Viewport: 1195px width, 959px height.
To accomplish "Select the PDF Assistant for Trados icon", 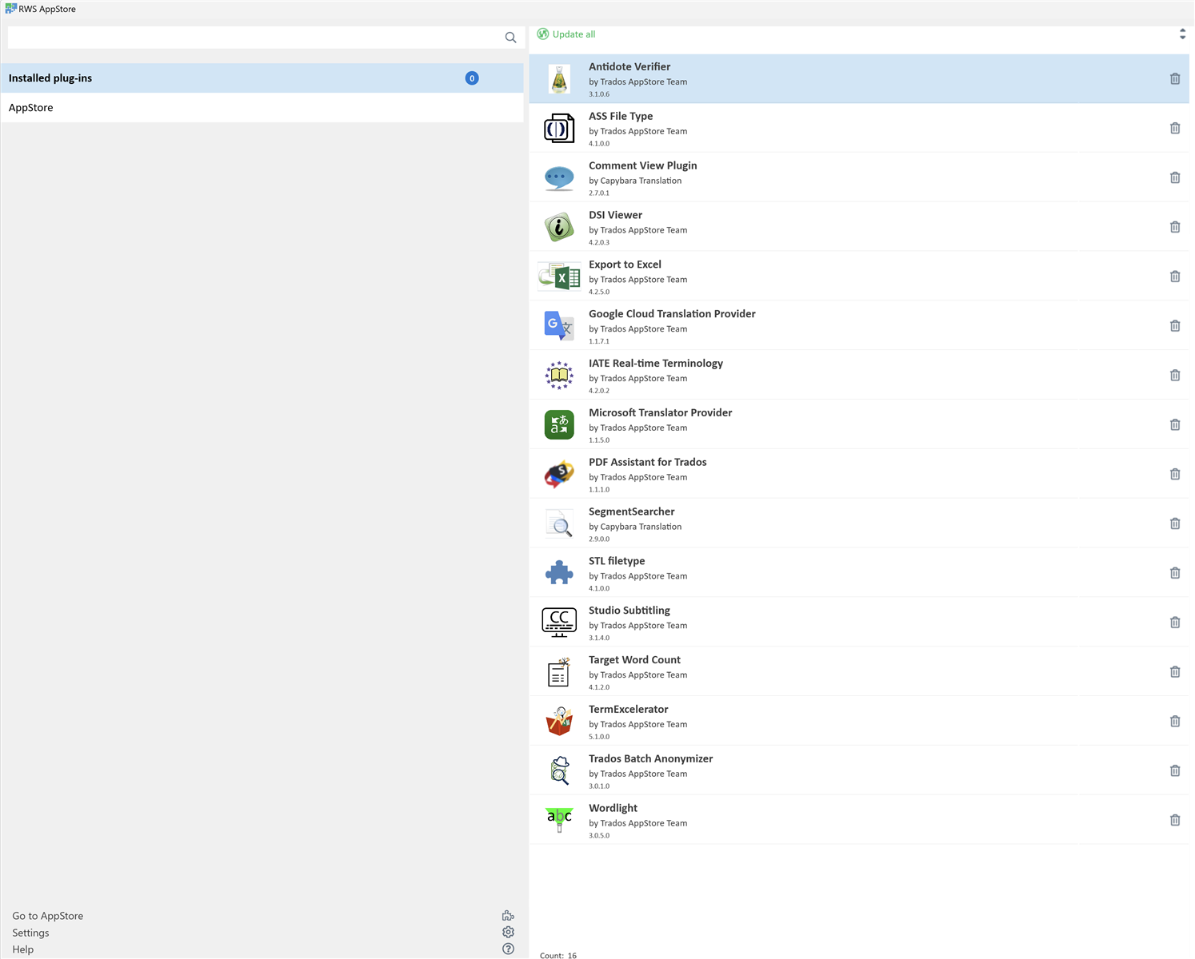I will pos(558,473).
